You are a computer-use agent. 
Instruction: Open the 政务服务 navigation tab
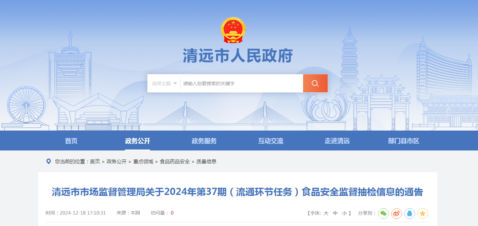tap(204, 141)
